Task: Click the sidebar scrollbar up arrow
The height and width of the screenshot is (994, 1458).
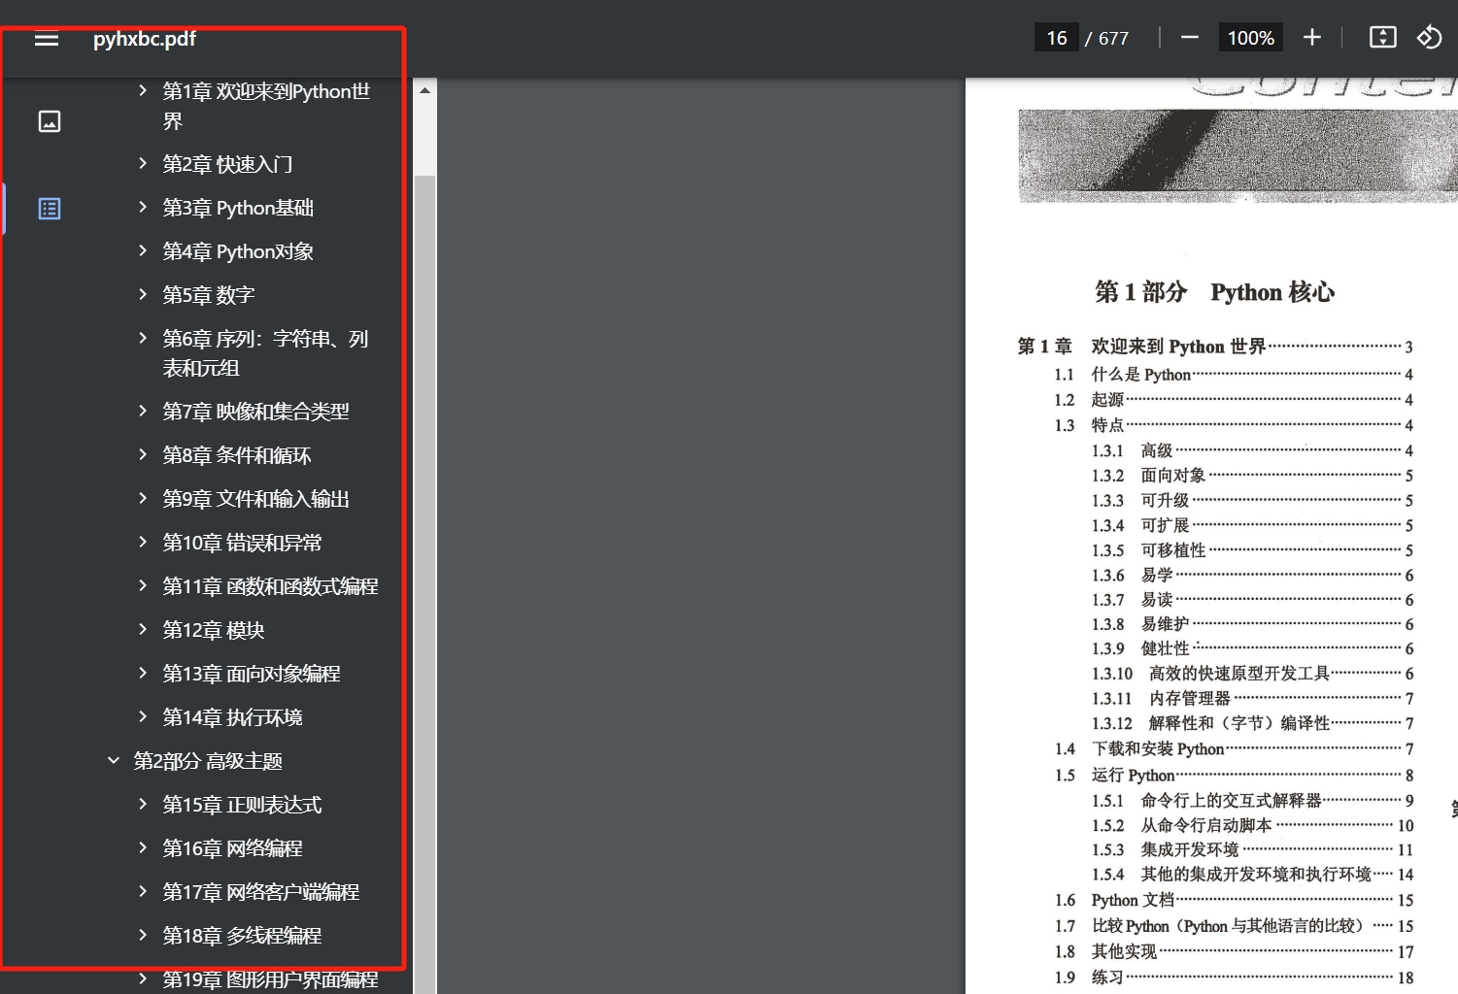Action: click(x=424, y=90)
